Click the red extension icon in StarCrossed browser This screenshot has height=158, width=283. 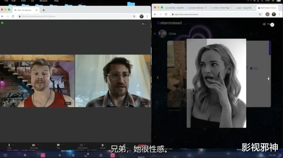coord(268,14)
